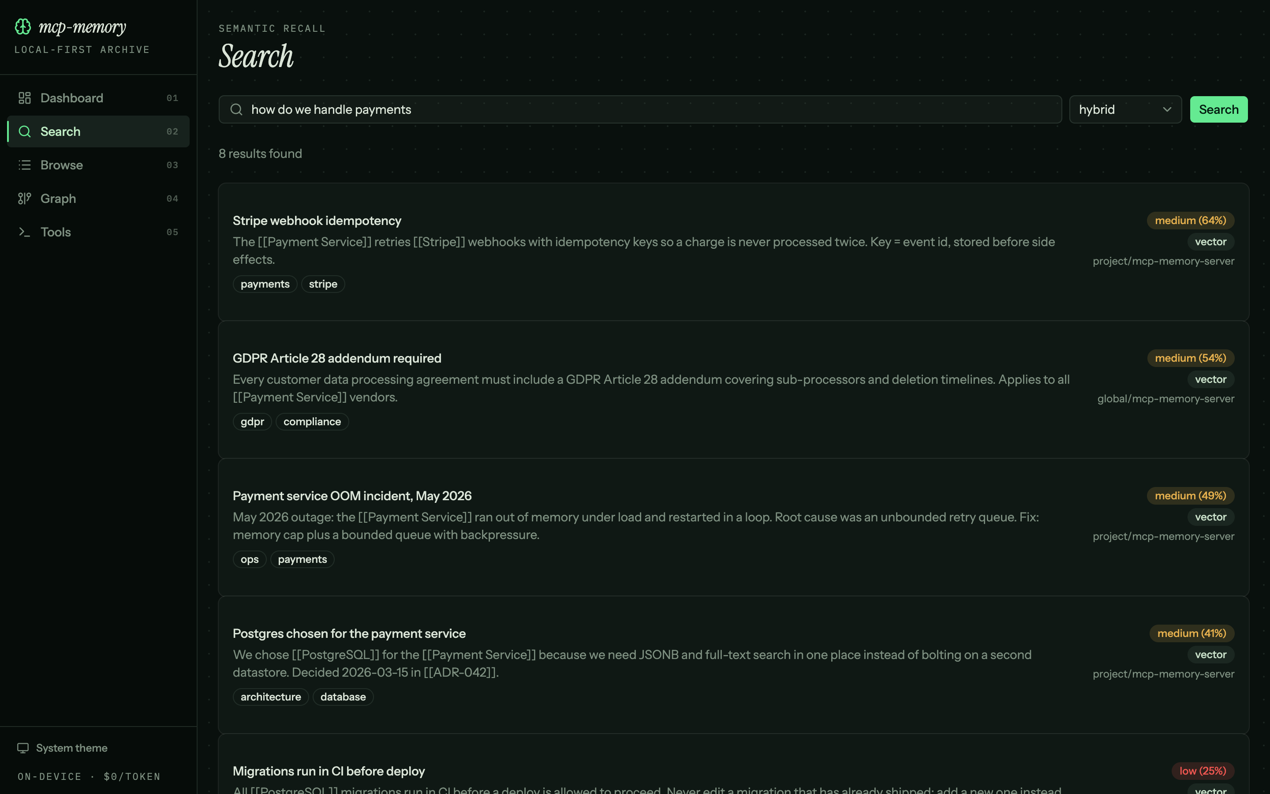1270x794 pixels.
Task: Click the medium (64%) relevance badge
Action: coord(1190,221)
